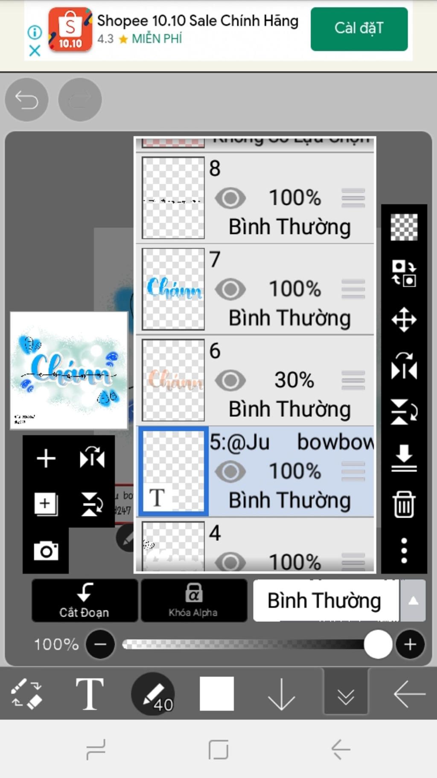Open the three-dot more options menu
The width and height of the screenshot is (437, 778).
(404, 551)
